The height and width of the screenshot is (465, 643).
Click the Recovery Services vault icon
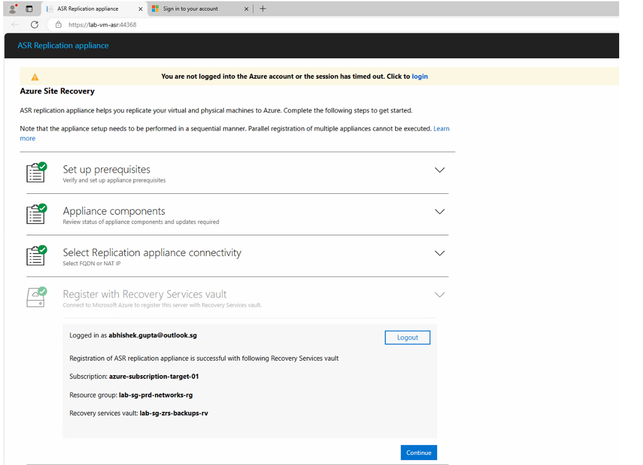coord(36,297)
